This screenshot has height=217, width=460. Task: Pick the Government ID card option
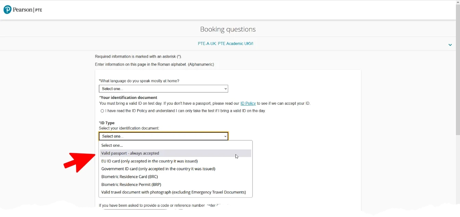click(158, 169)
